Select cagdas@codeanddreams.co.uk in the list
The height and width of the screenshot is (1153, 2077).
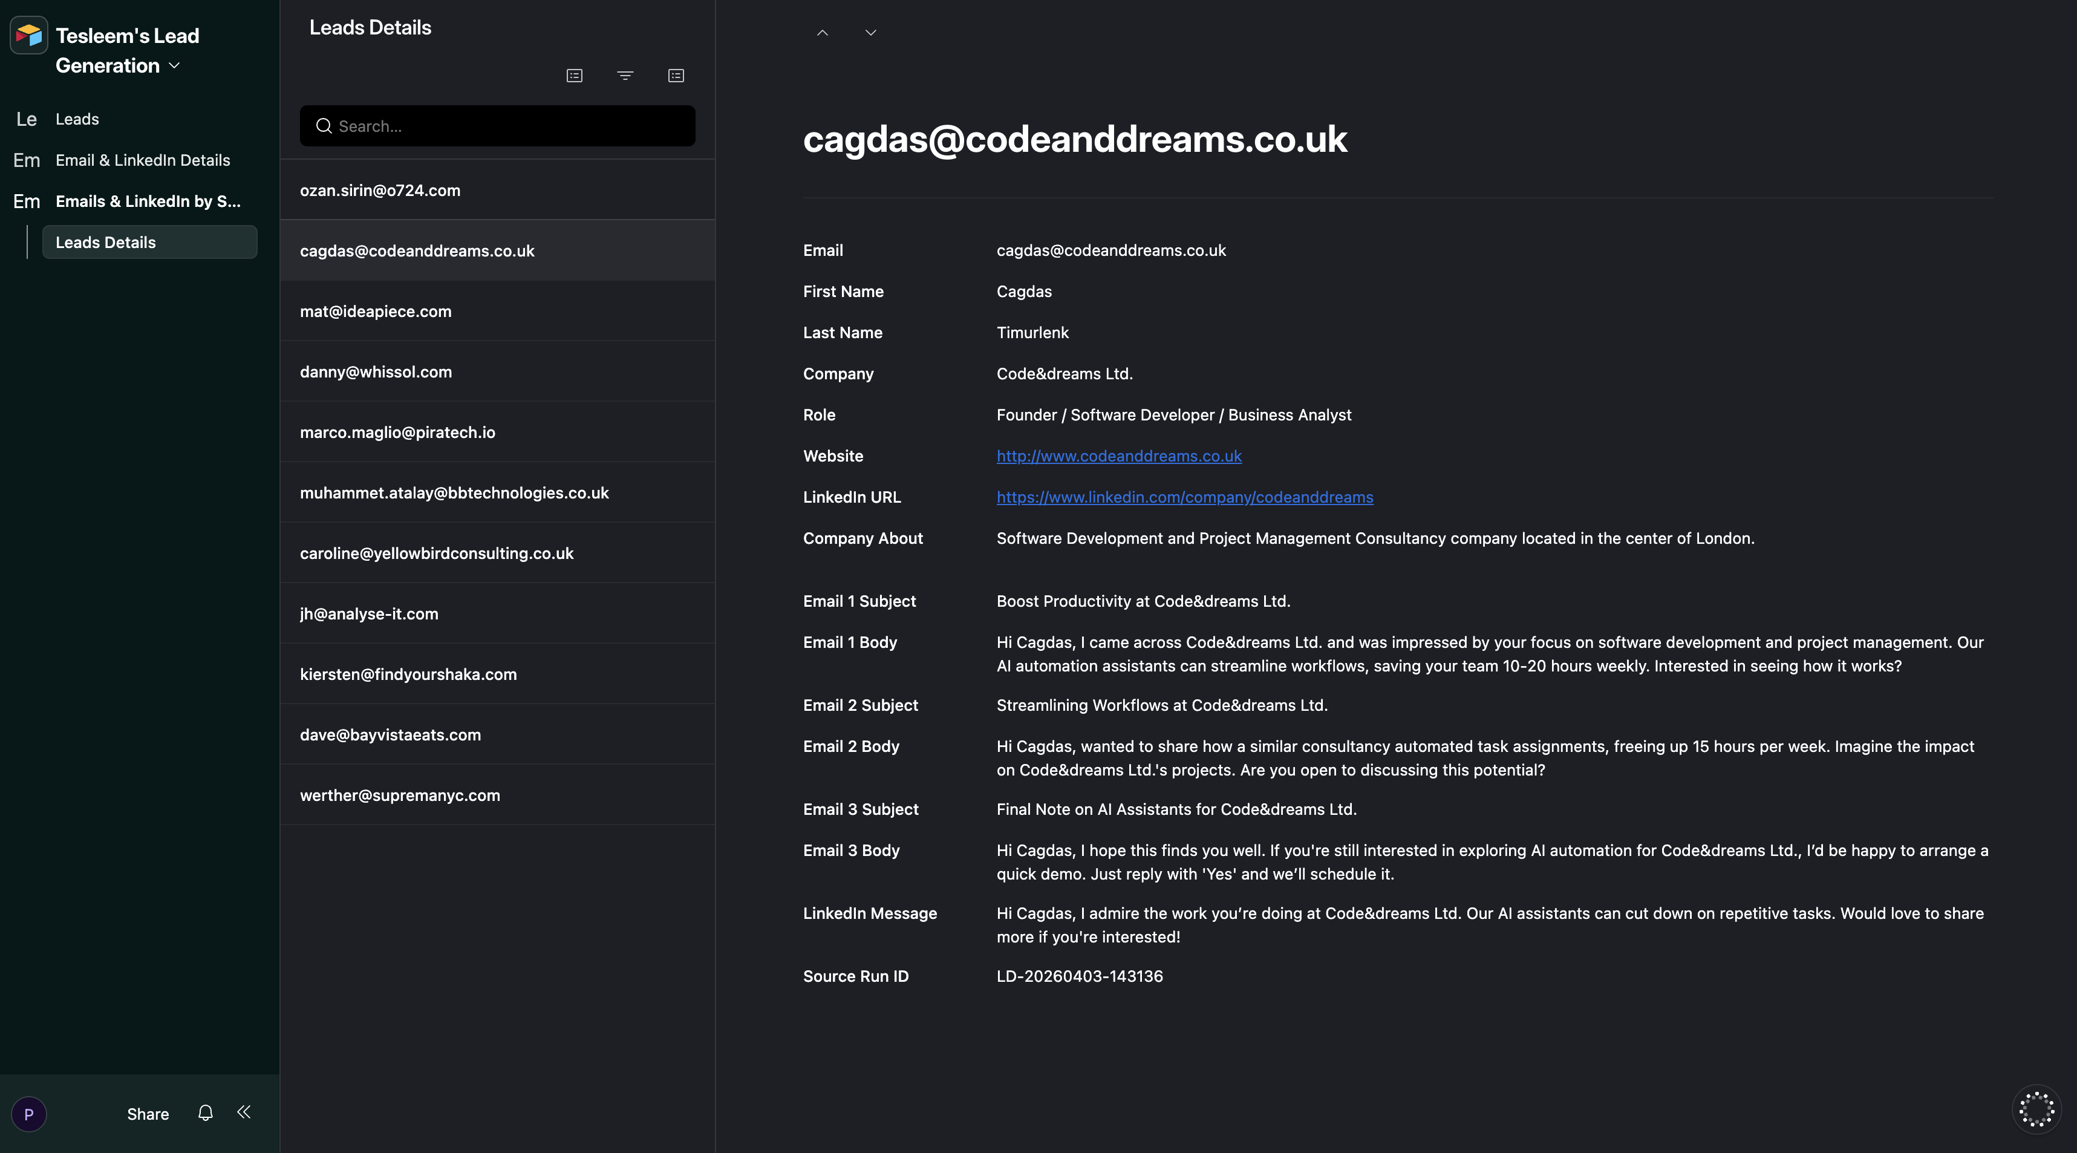pos(498,251)
